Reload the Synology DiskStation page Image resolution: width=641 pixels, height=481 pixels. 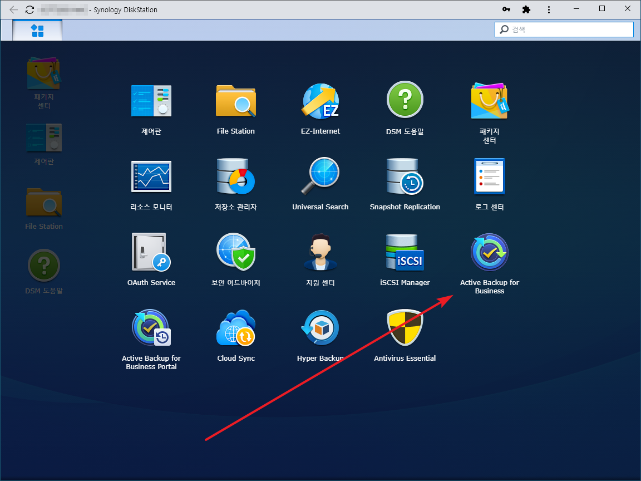(x=30, y=9)
